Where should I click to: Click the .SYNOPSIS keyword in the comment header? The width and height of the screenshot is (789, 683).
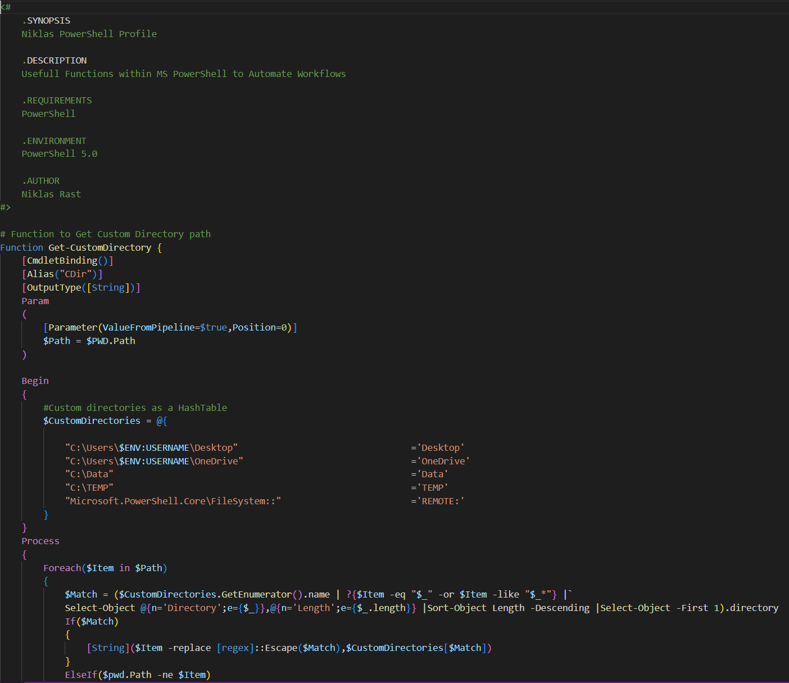[46, 21]
